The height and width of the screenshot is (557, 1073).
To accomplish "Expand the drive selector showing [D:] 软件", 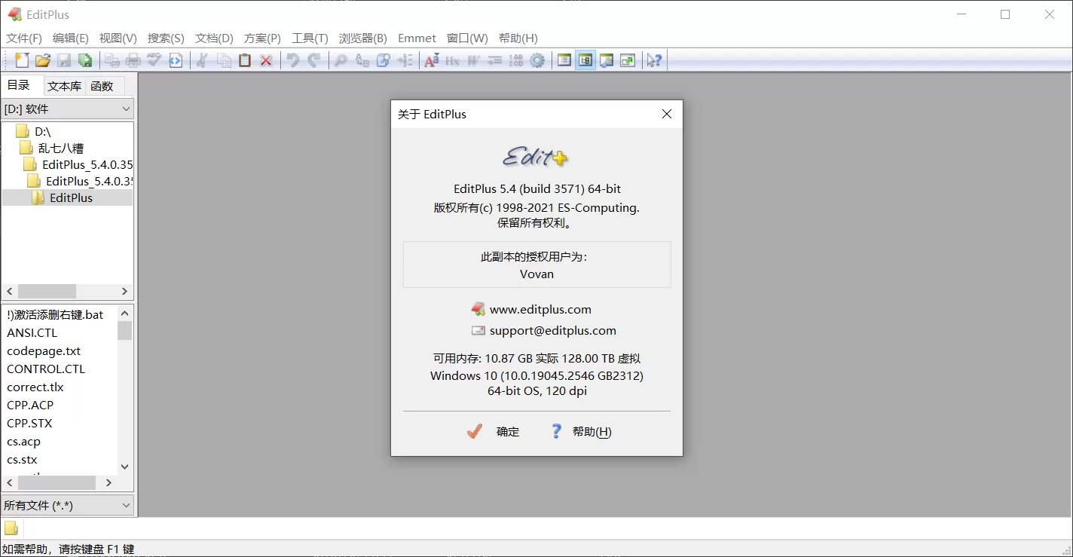I will [x=125, y=109].
